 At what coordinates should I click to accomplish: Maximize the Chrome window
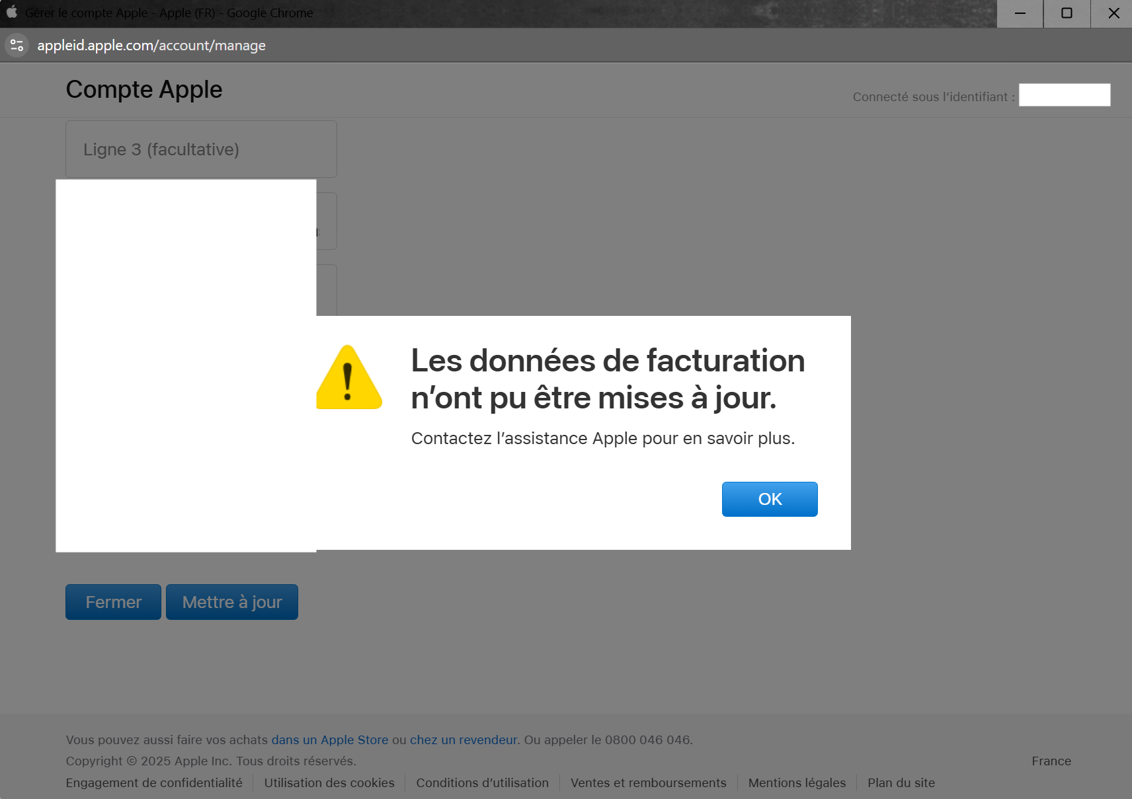(x=1067, y=13)
